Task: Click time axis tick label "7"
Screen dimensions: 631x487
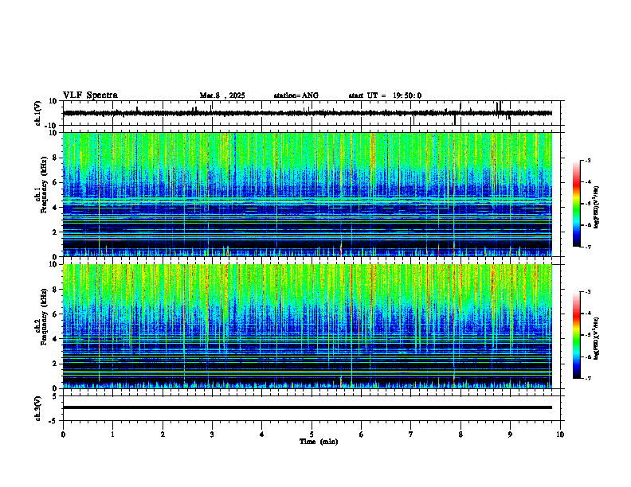Action: [411, 434]
